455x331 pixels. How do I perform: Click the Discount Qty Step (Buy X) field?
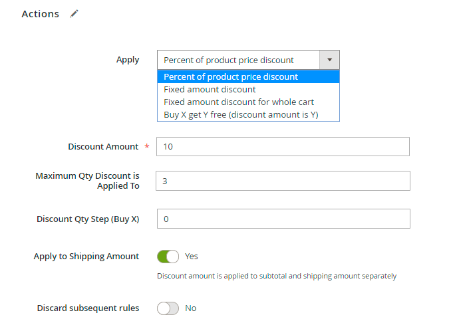click(x=283, y=219)
